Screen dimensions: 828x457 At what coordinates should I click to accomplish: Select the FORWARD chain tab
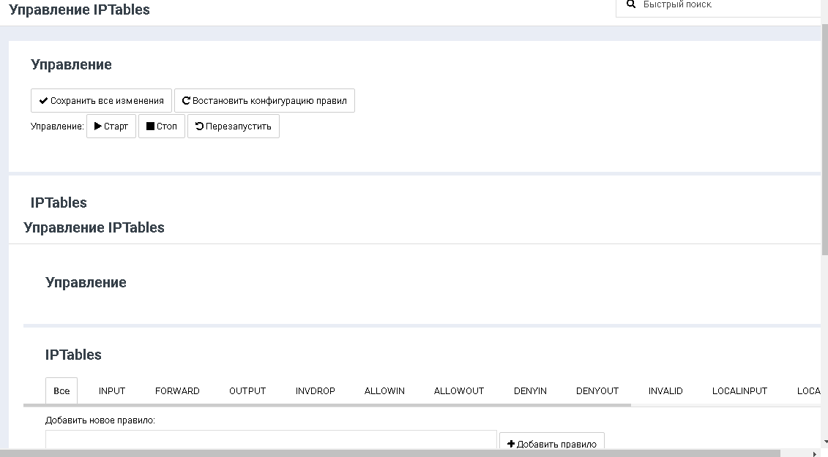click(x=177, y=391)
